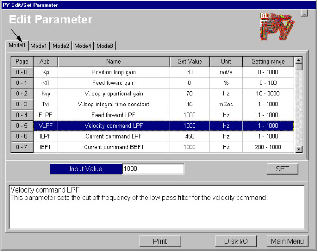Select the Current command LPF row
This screenshot has height=251, width=317.
(113, 136)
